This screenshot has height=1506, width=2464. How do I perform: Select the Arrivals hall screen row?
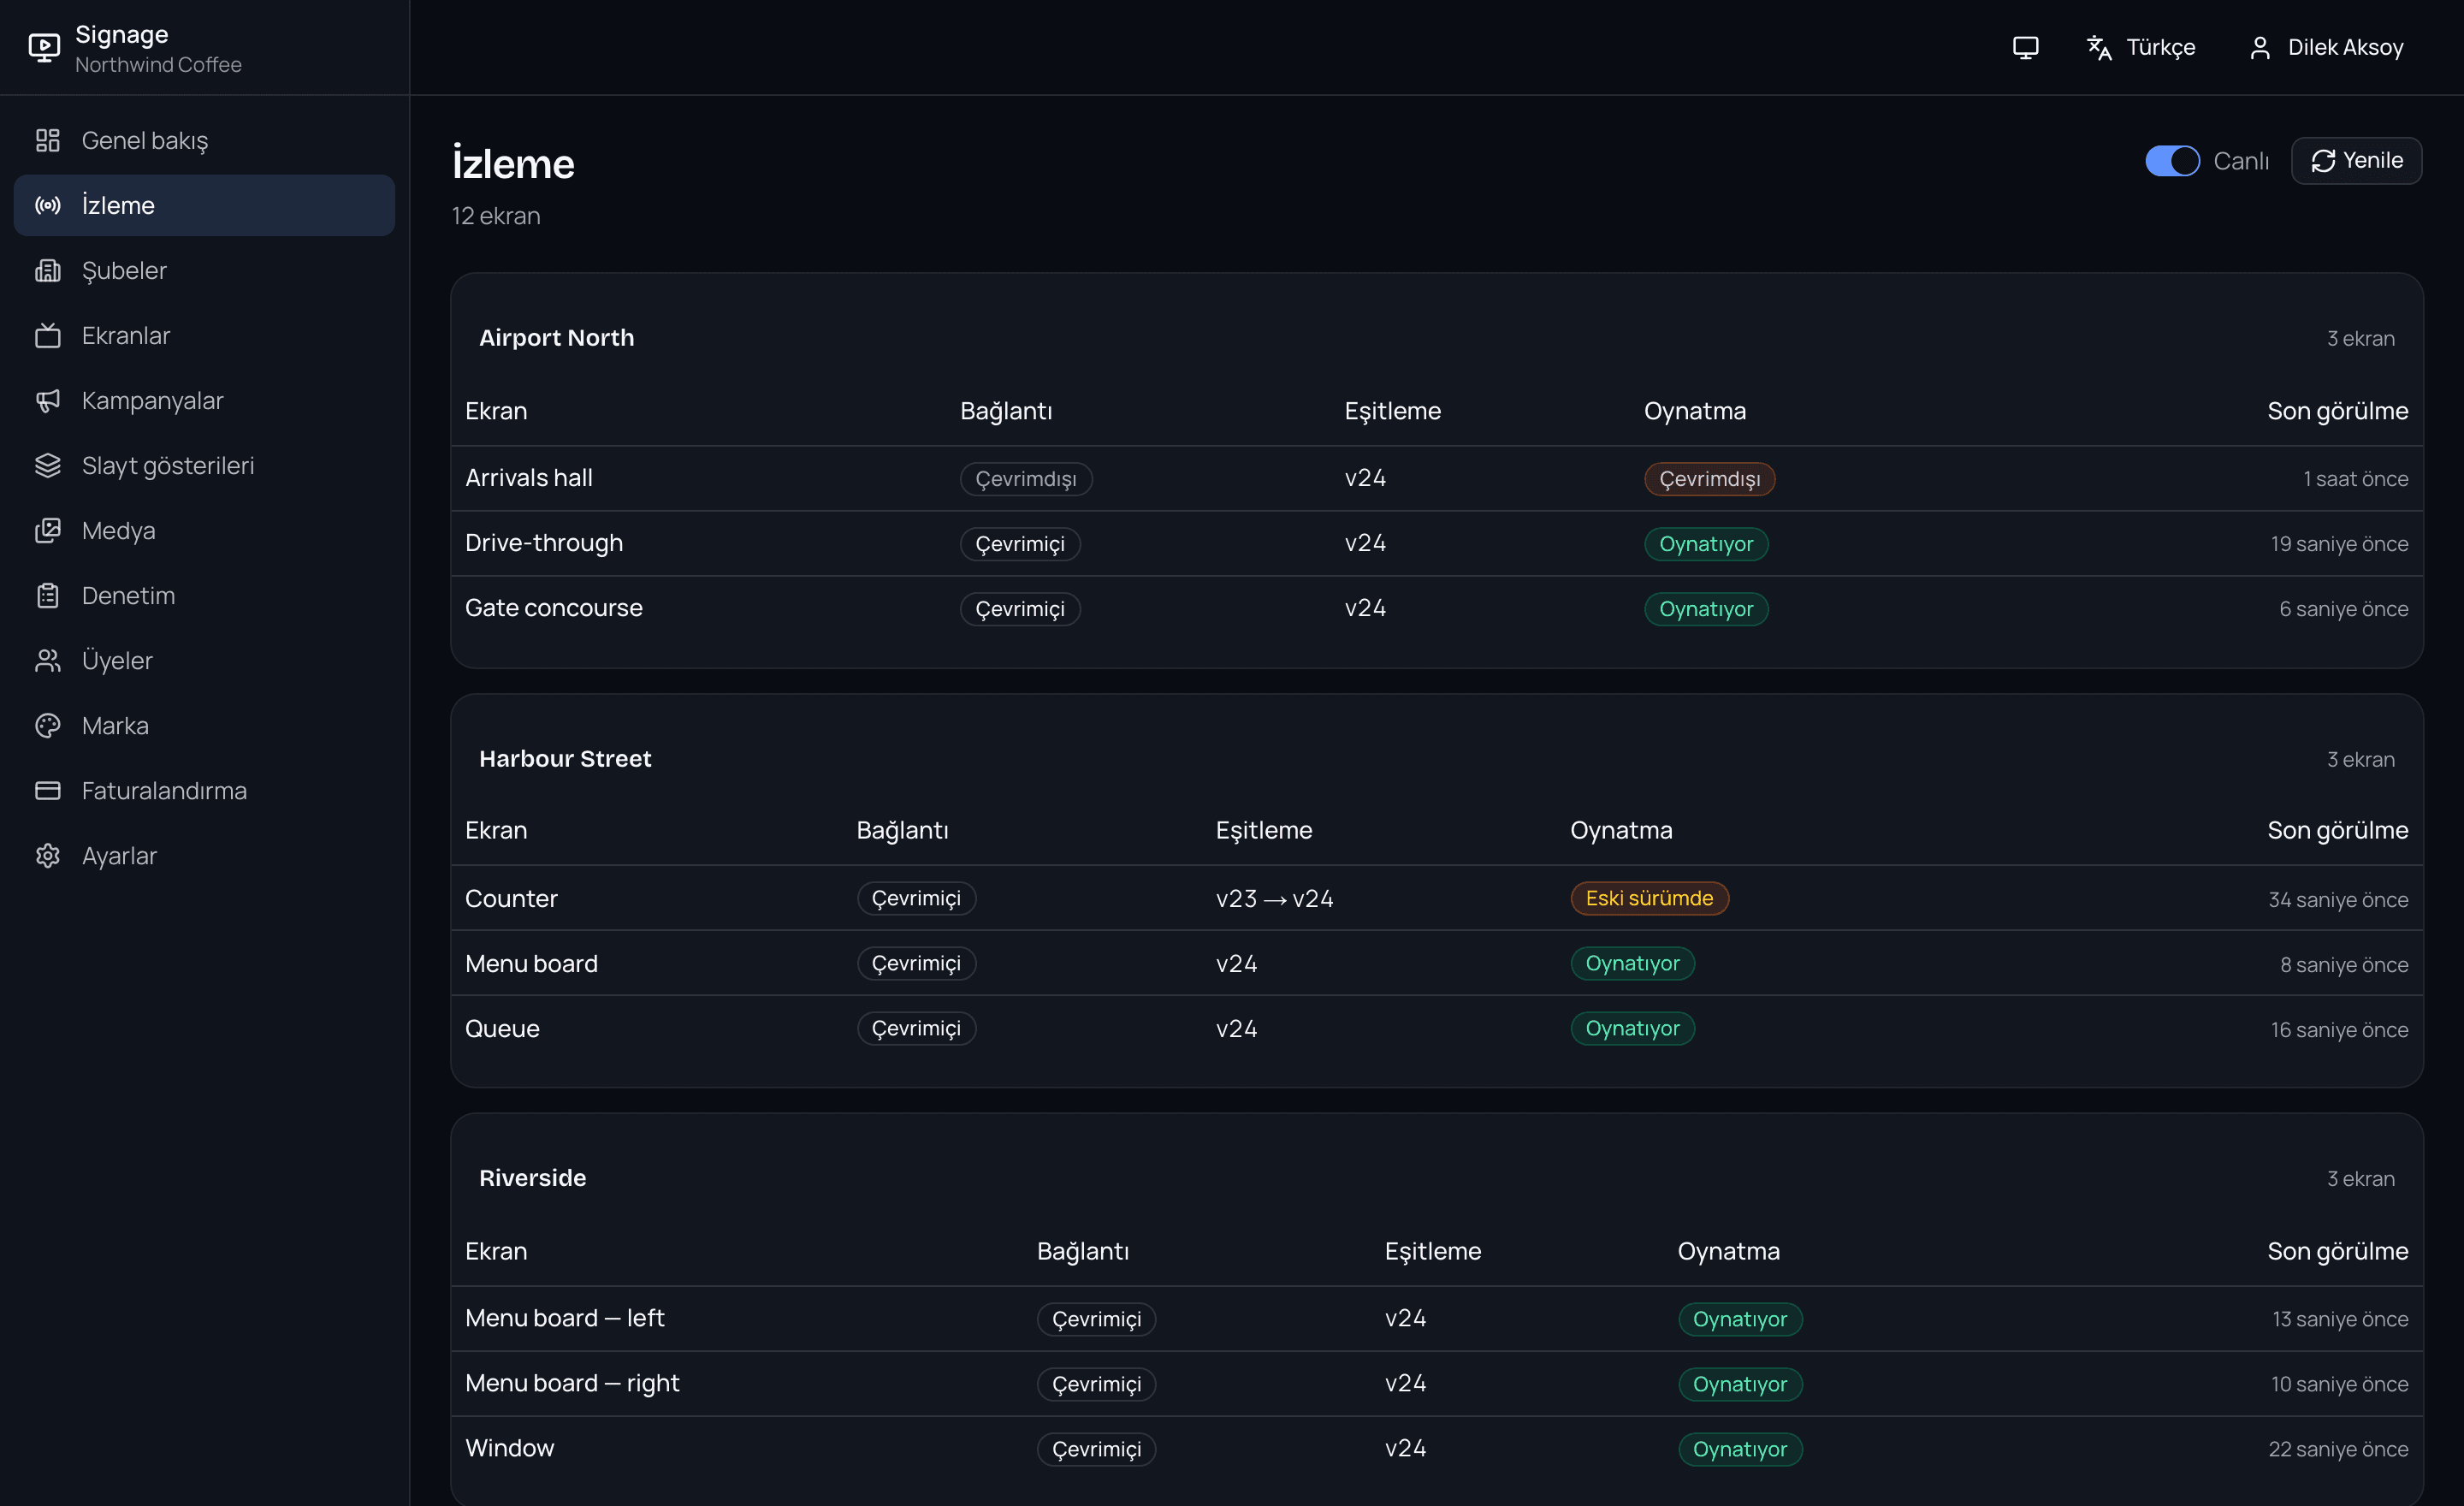tap(1436, 478)
